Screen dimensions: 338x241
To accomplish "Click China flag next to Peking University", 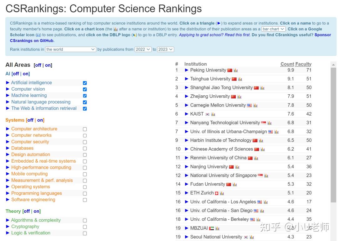I will [230, 71].
